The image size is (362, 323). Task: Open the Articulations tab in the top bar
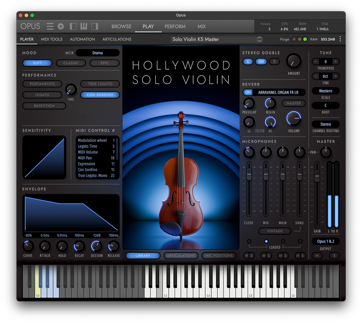pos(117,39)
